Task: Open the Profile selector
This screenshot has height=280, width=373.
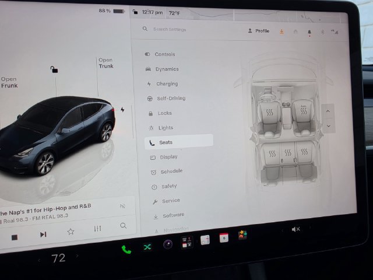Action: 259,31
